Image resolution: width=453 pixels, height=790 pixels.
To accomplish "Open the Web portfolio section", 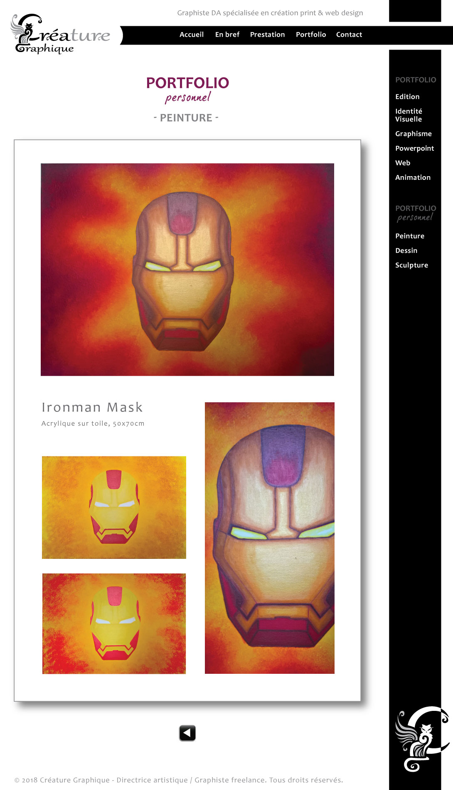I will [403, 163].
